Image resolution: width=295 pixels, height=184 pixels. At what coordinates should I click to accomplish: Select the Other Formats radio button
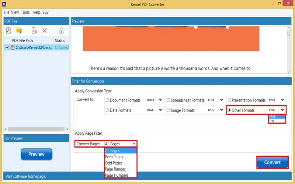pyautogui.click(x=229, y=110)
